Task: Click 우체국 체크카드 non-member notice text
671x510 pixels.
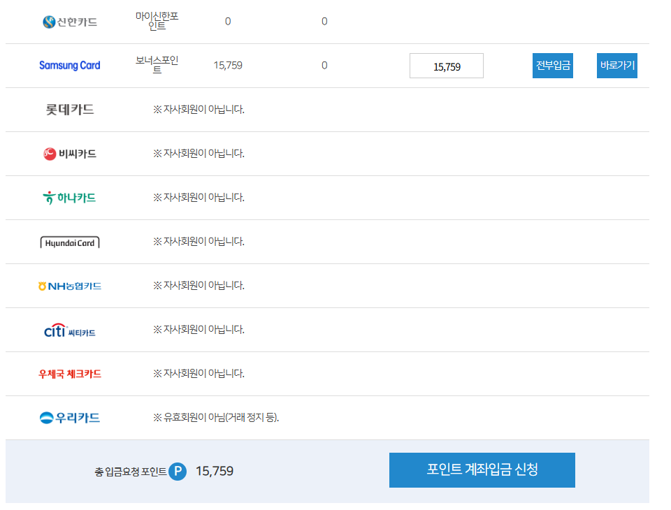Action: (199, 374)
